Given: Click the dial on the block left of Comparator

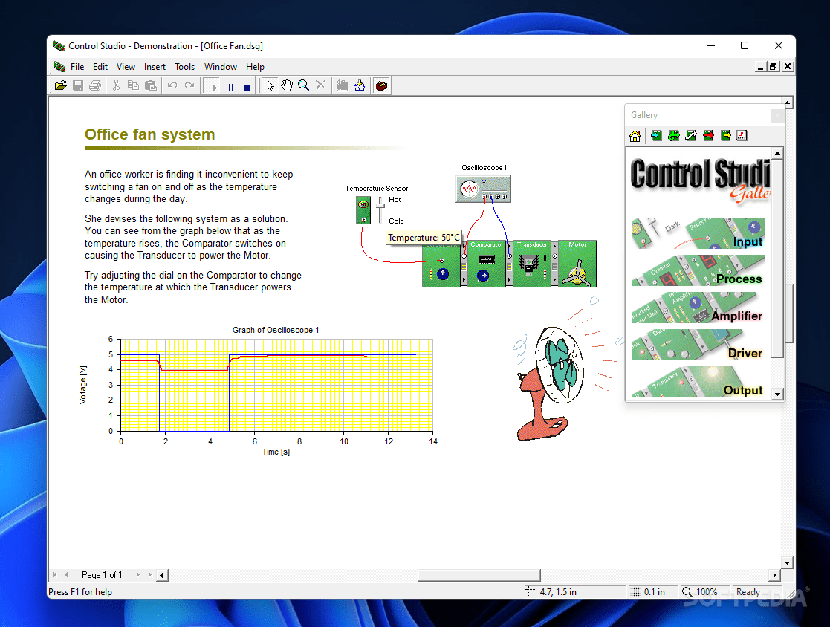Looking at the screenshot, I should (443, 274).
